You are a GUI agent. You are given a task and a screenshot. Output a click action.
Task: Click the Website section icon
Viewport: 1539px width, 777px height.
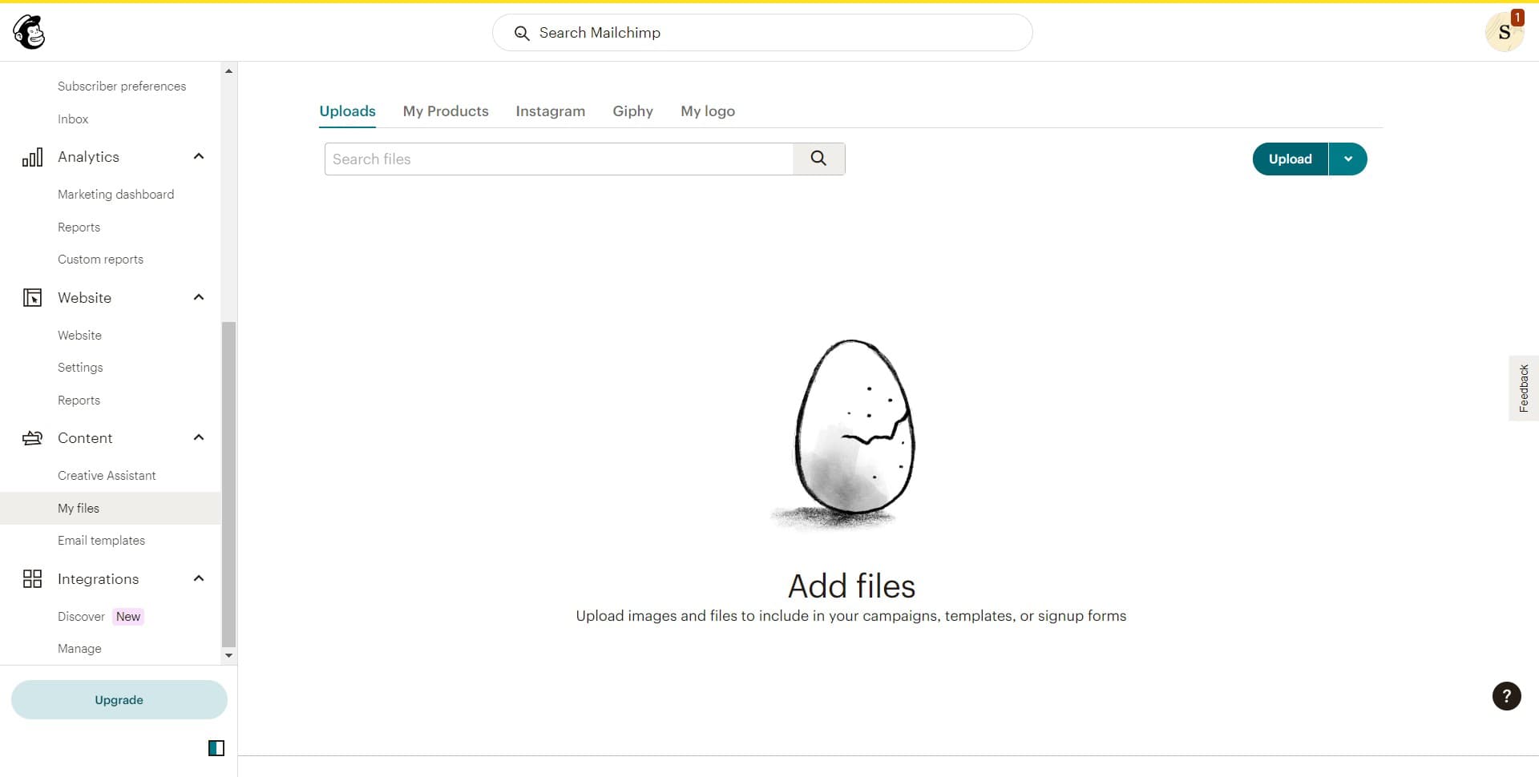coord(32,297)
